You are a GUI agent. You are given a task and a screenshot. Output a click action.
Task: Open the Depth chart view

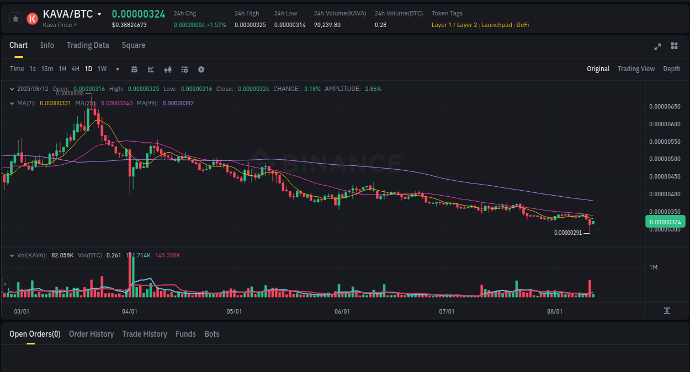click(x=672, y=69)
